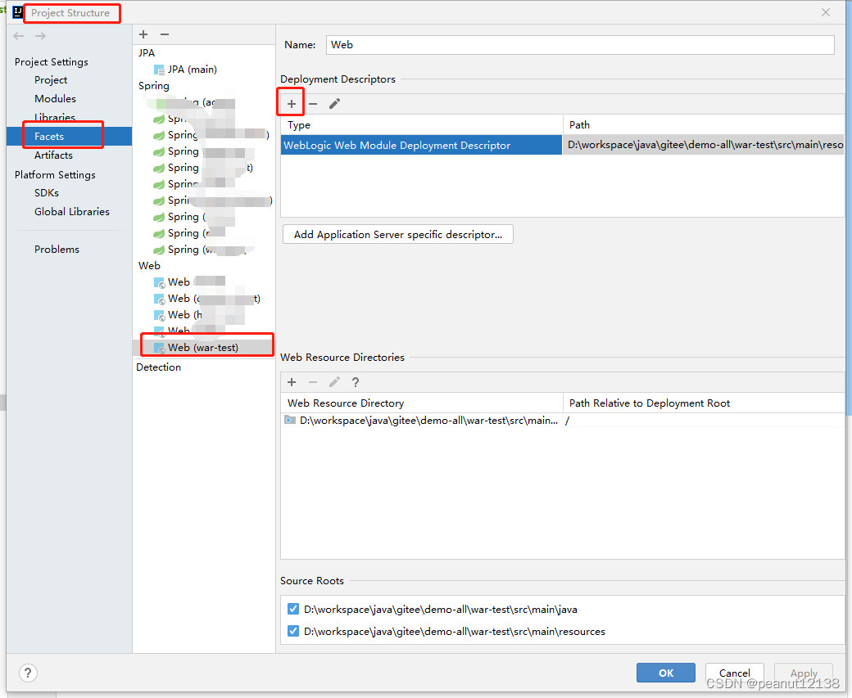This screenshot has height=698, width=852.
Task: Click Add Application Server specific descriptor
Action: pyautogui.click(x=397, y=234)
